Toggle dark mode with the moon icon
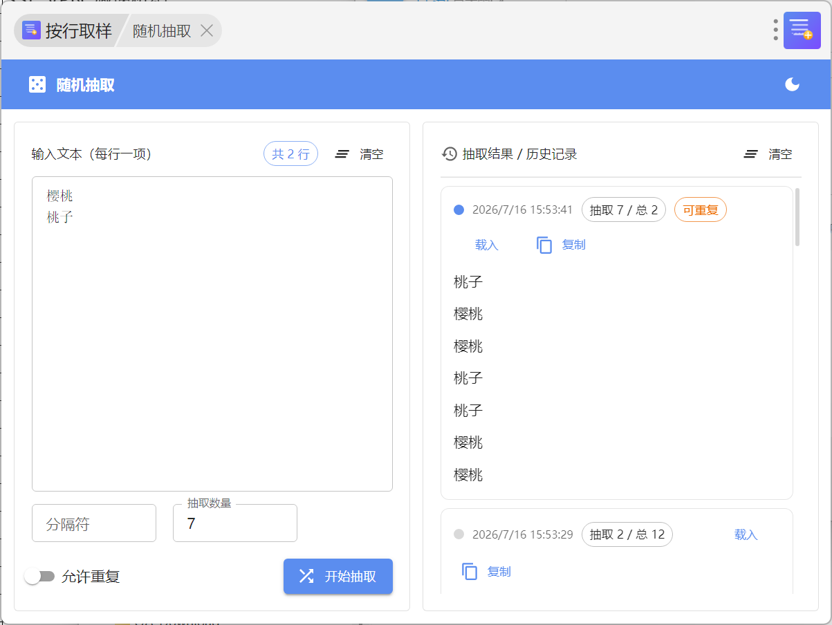The width and height of the screenshot is (832, 625). [x=792, y=84]
